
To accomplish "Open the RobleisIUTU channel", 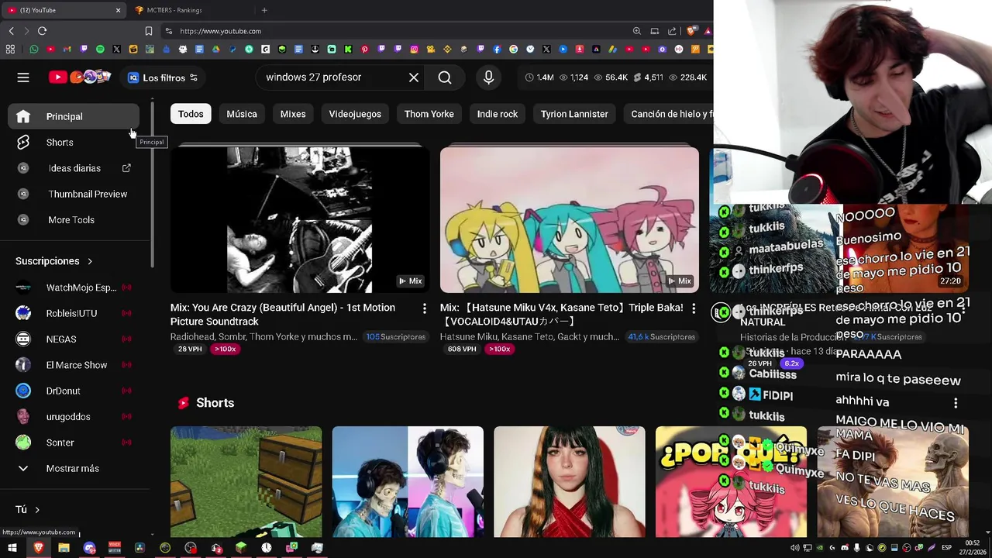I will pos(74,313).
